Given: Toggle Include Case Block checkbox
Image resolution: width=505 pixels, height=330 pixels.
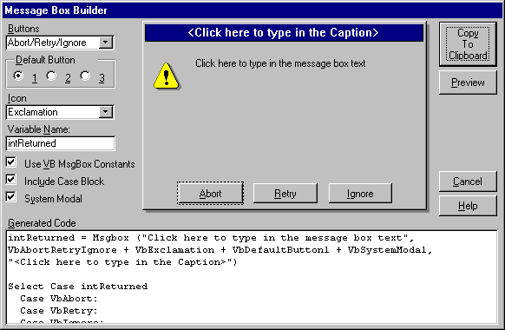Looking at the screenshot, I should [x=10, y=180].
